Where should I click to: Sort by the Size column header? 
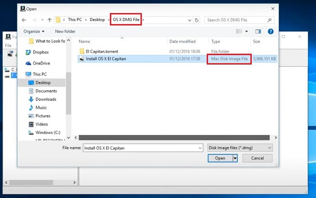coord(256,41)
